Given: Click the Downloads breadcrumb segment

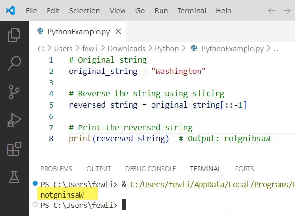Looking at the screenshot, I should tap(126, 49).
